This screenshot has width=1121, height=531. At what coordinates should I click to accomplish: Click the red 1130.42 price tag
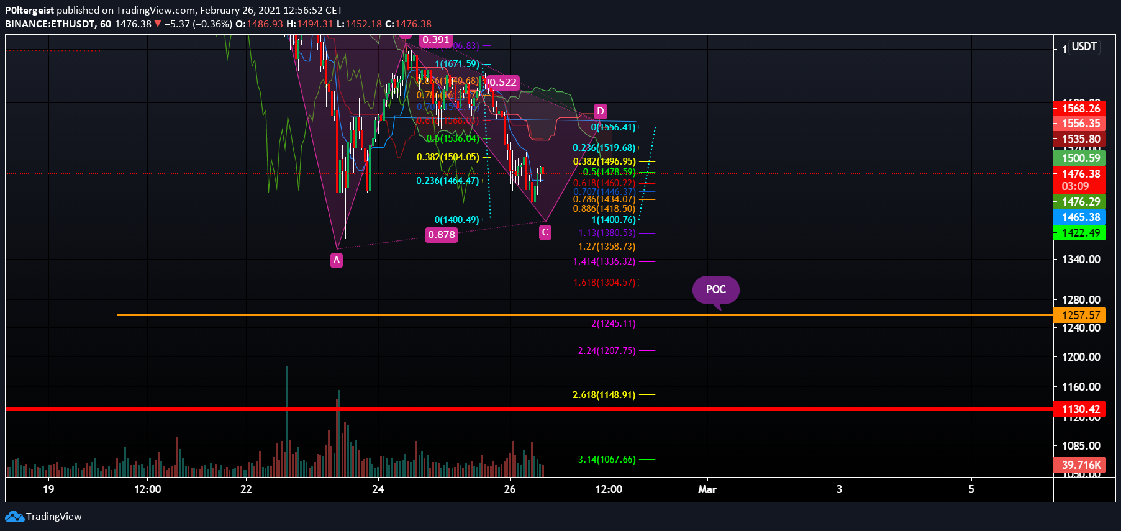pyautogui.click(x=1080, y=409)
